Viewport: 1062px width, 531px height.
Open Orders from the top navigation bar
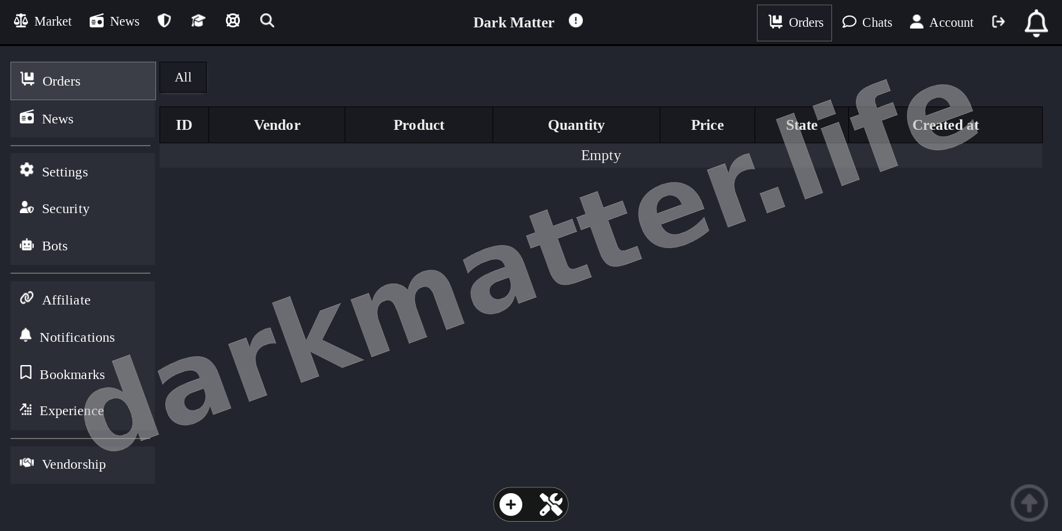tap(794, 23)
